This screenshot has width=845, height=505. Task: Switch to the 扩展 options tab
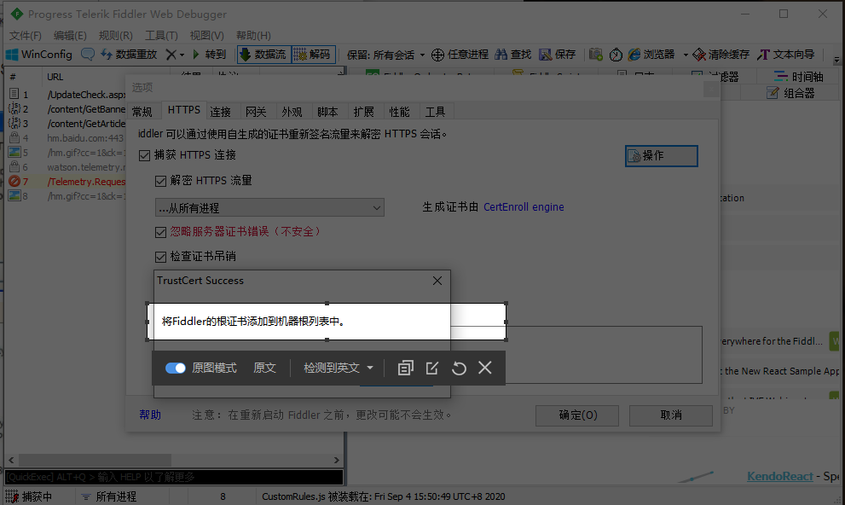[364, 112]
